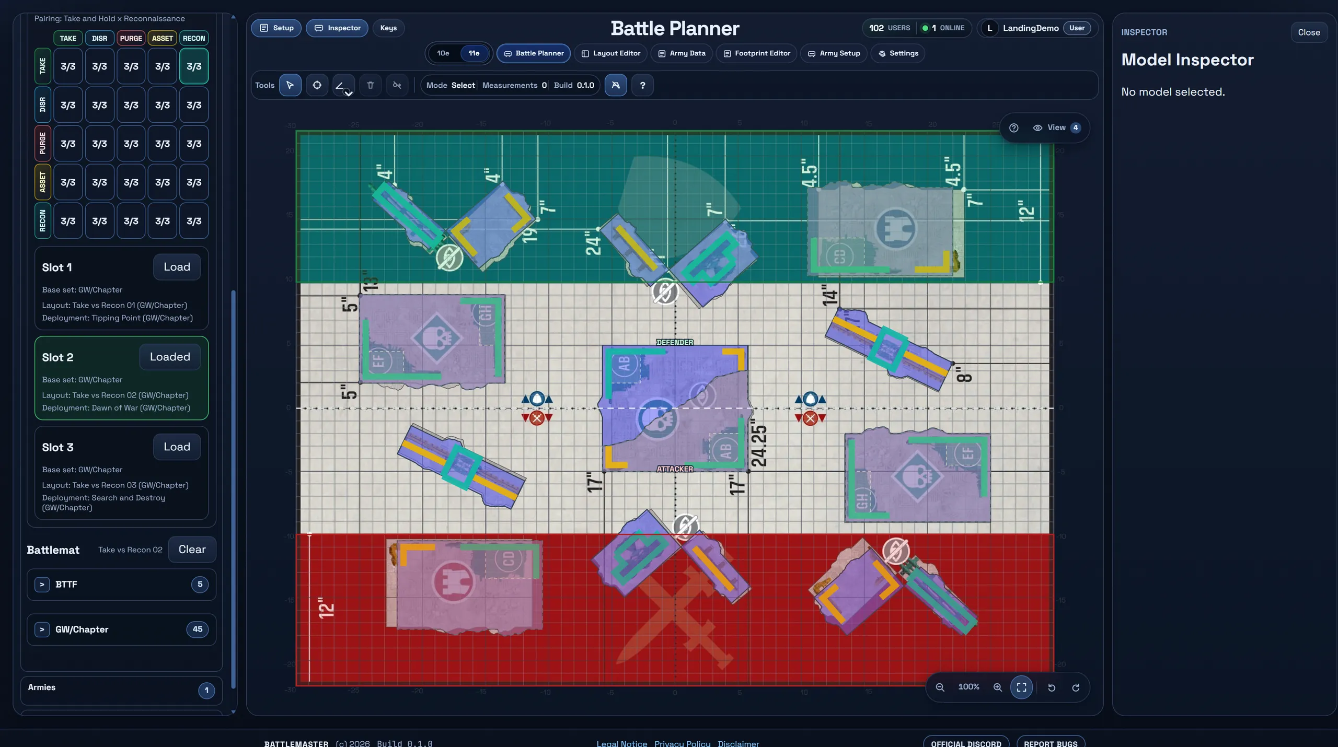1338x747 pixels.
Task: Click the LandingDemo avatar letter L
Action: [x=989, y=28]
